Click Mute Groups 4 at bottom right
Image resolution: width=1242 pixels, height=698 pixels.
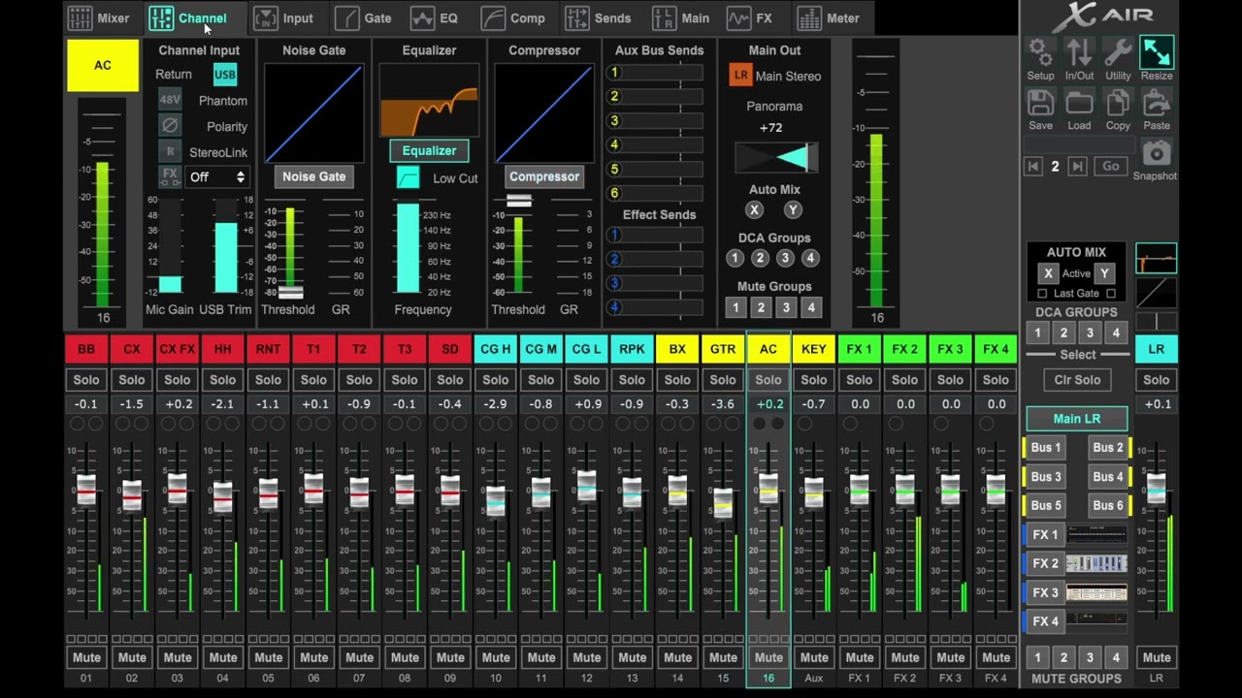click(x=1116, y=657)
